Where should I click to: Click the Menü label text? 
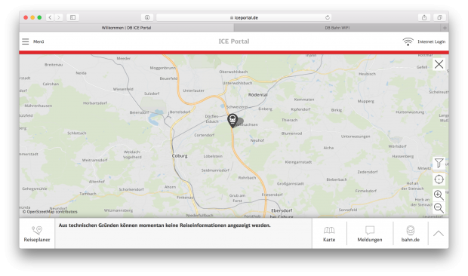pyautogui.click(x=38, y=41)
